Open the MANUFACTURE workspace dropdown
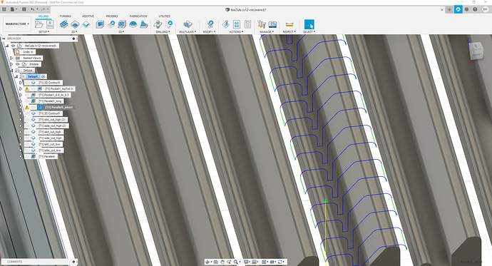This screenshot has width=492, height=266. (x=17, y=24)
